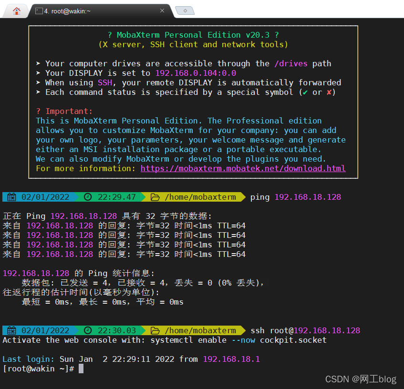Click the folder icon in the ssh prompt line
The width and height of the screenshot is (404, 389).
155,330
